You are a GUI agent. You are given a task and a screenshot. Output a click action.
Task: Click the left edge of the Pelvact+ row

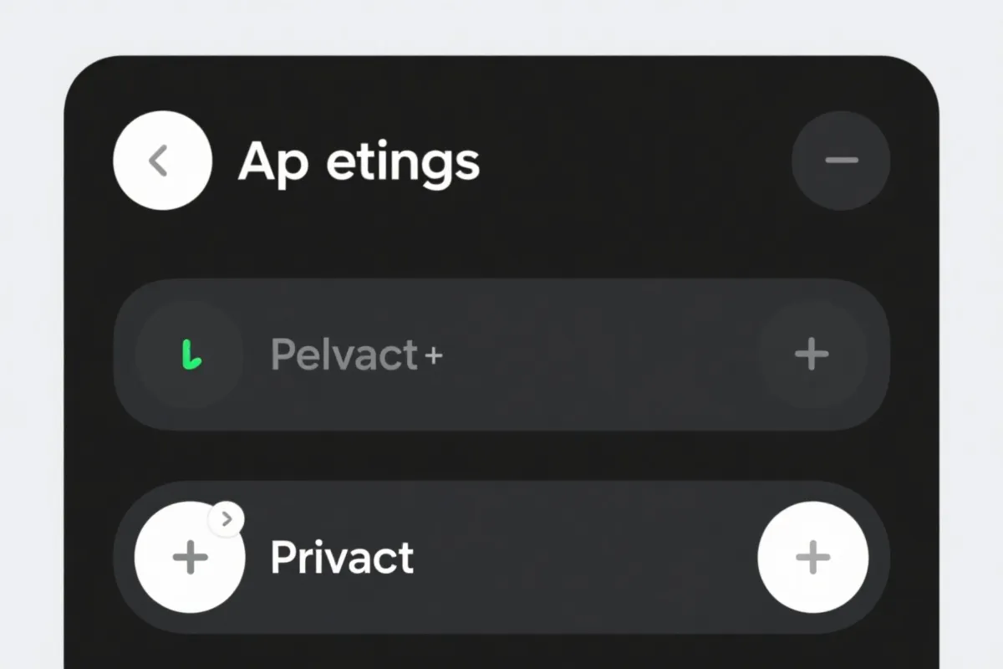pyautogui.click(x=124, y=356)
